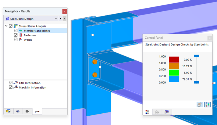Click the 6.90 % legend value
The image size is (217, 125).
click(188, 73)
